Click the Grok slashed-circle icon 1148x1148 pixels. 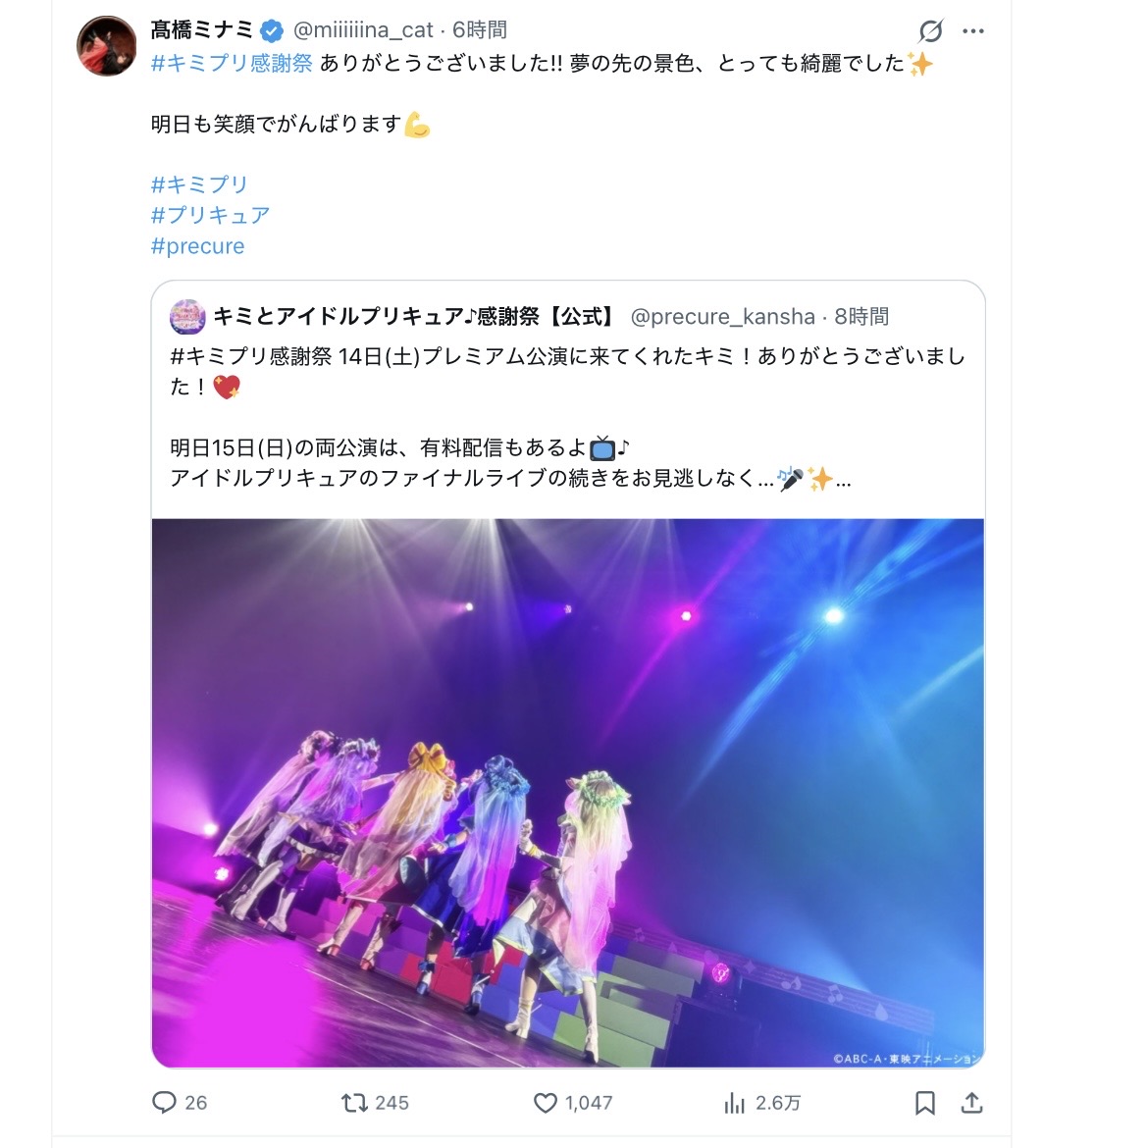point(930,30)
